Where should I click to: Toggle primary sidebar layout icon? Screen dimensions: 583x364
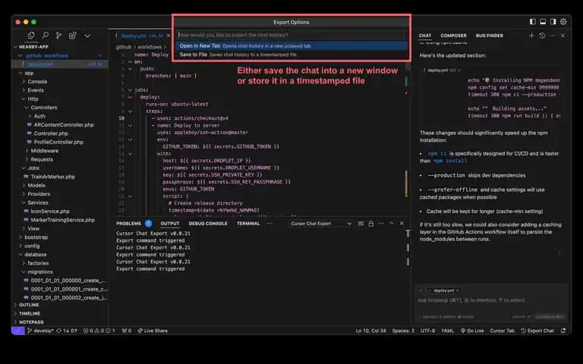(x=532, y=22)
